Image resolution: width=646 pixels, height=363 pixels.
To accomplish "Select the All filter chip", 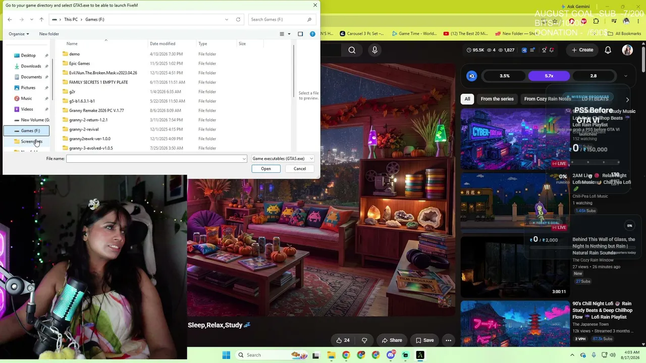I will 467,99.
